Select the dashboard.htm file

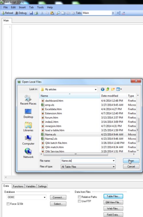54,101
